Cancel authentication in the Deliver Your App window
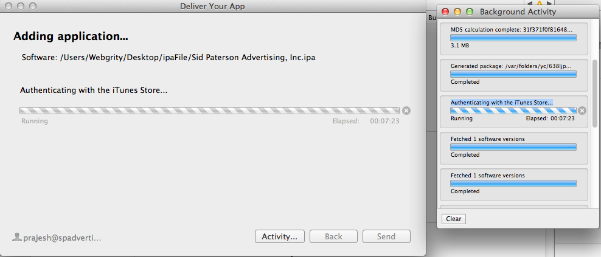 point(406,111)
